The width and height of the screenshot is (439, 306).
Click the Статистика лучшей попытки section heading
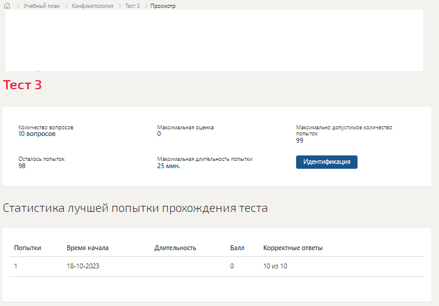(x=135, y=208)
